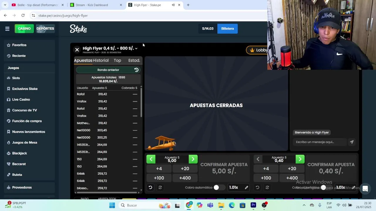The image size is (376, 211).
Task: Click the Baccarat sidebar icon
Action: [x=9, y=164]
